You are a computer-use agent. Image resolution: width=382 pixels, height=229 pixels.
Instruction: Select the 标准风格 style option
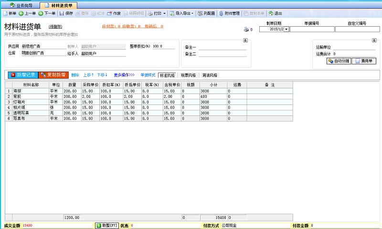click(x=167, y=75)
